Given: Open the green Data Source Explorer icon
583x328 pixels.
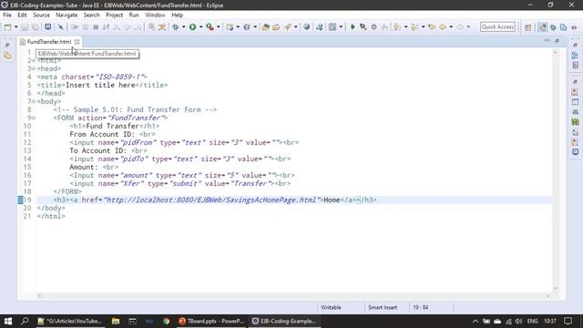Looking at the screenshot, I should (575, 121).
